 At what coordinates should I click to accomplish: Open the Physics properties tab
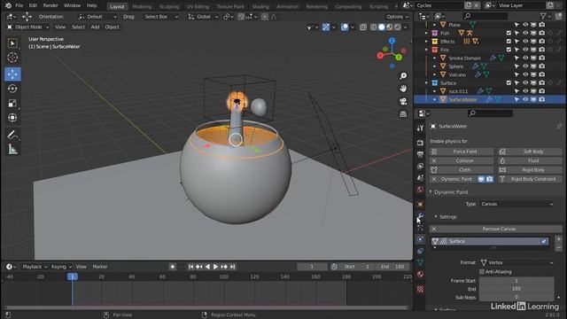pos(420,239)
